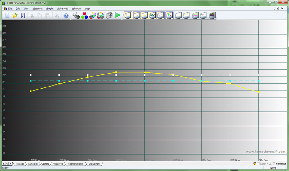289x171 pixels.
Task: Click cyan average point on 70% Gray line
Action: tap(201, 81)
